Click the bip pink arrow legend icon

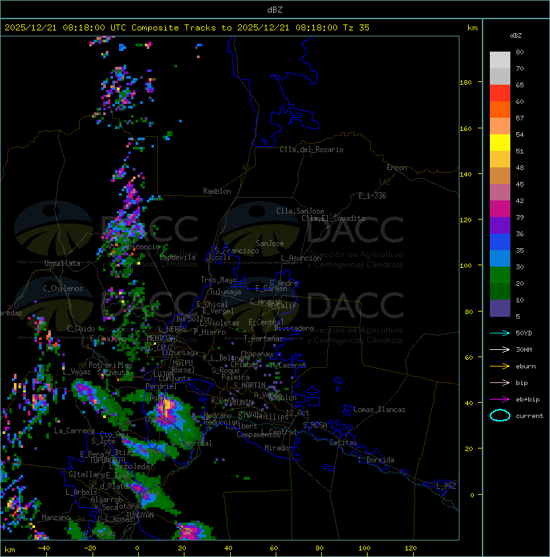pyautogui.click(x=500, y=383)
